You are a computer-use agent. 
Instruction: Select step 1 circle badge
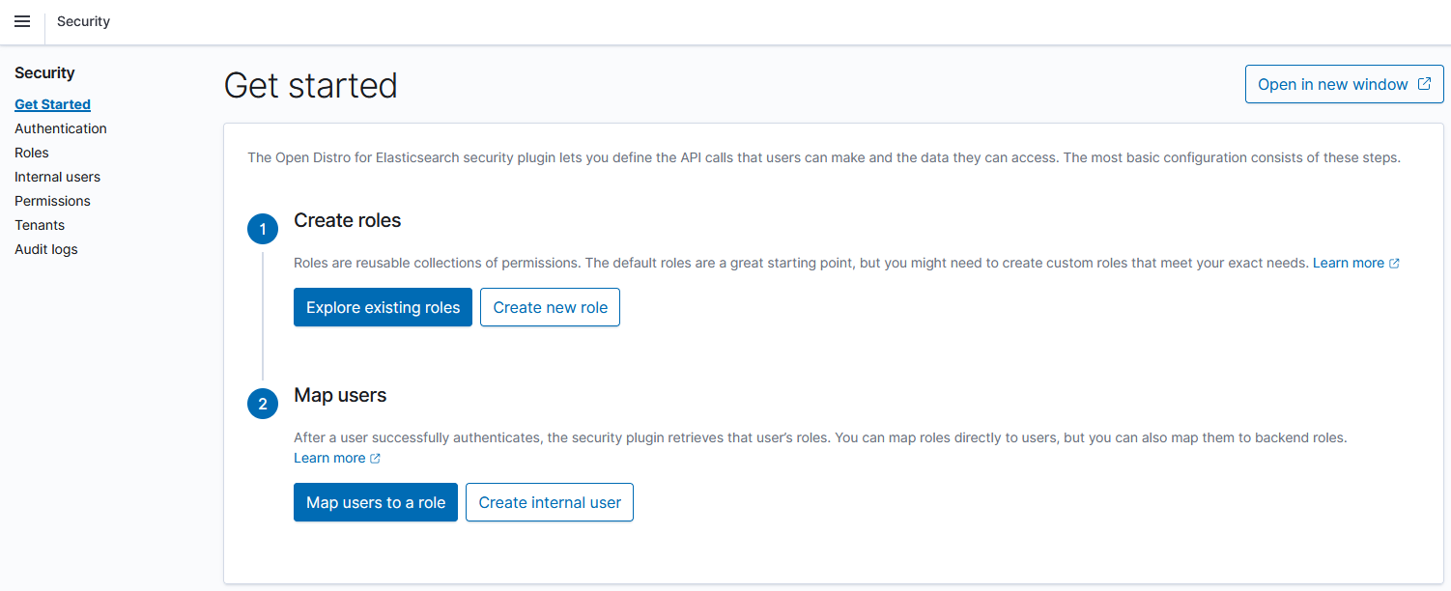(263, 230)
